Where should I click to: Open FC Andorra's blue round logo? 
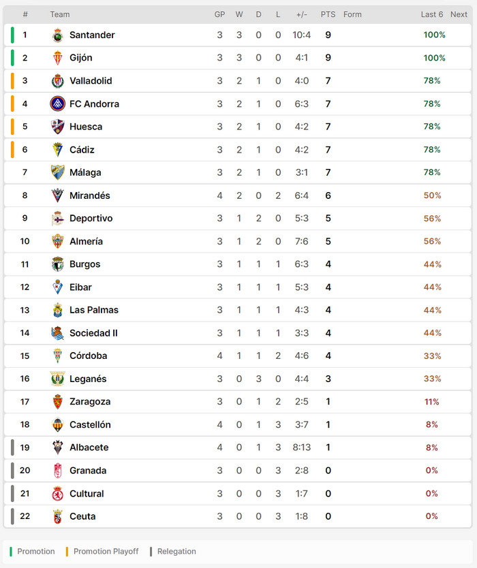(57, 104)
